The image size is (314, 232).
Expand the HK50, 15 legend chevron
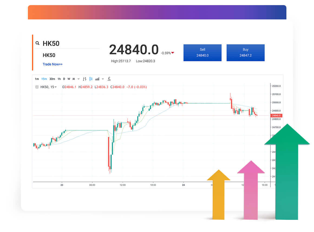(x=56, y=87)
